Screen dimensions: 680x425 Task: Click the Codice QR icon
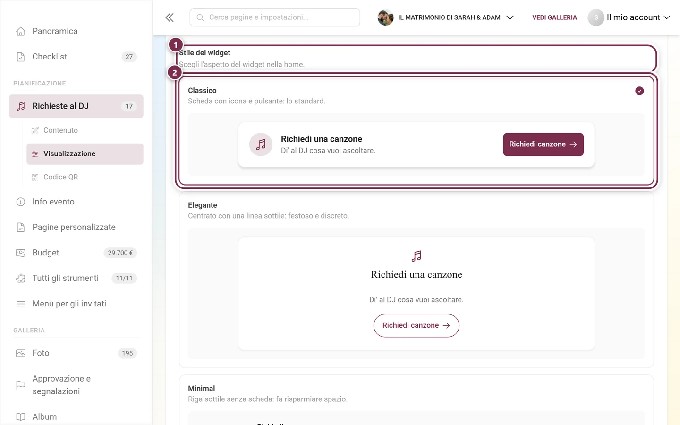click(35, 177)
